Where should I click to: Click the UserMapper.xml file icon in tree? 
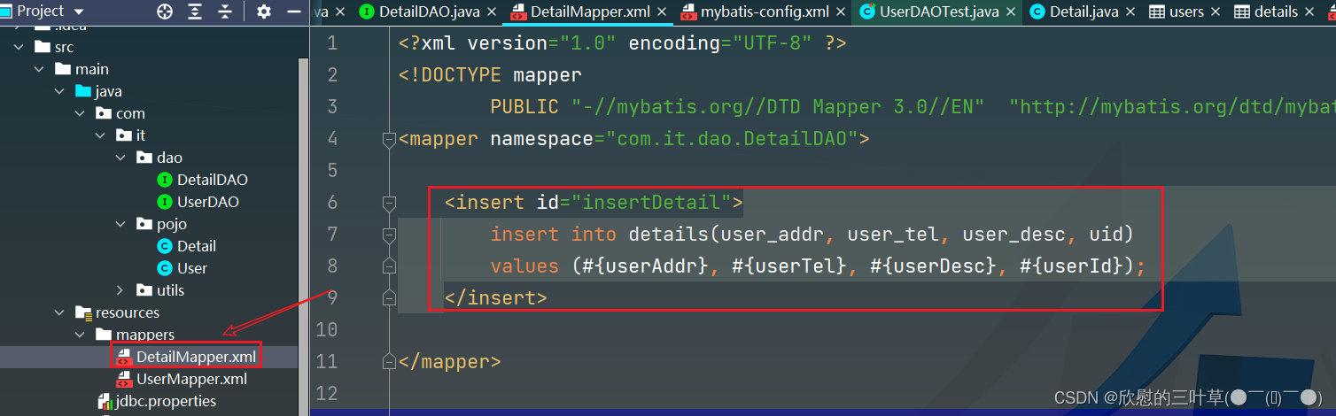pos(124,379)
